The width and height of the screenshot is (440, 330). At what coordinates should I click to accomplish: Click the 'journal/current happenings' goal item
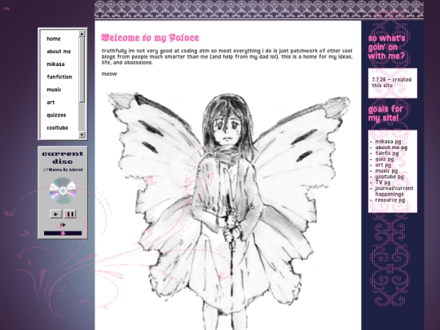394,191
